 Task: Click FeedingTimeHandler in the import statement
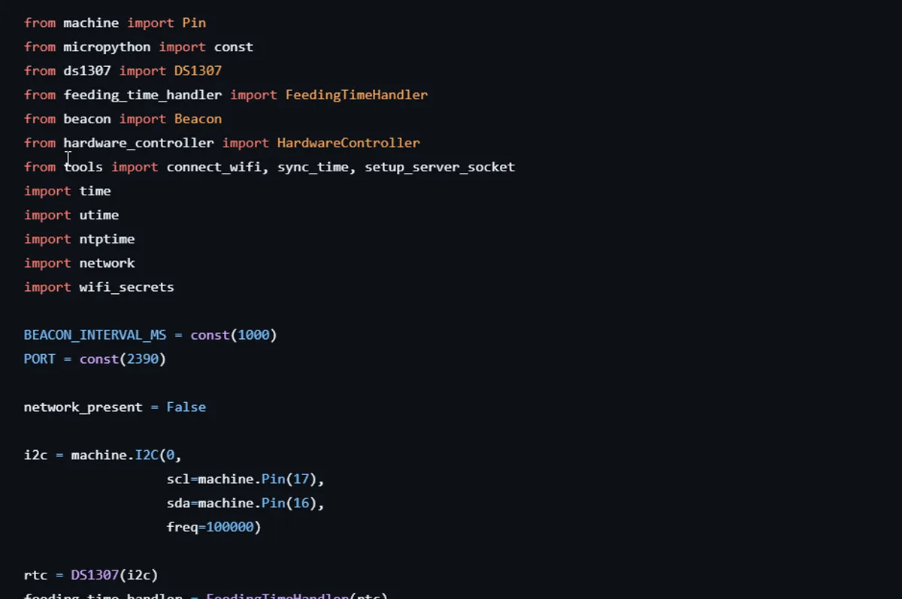(356, 95)
